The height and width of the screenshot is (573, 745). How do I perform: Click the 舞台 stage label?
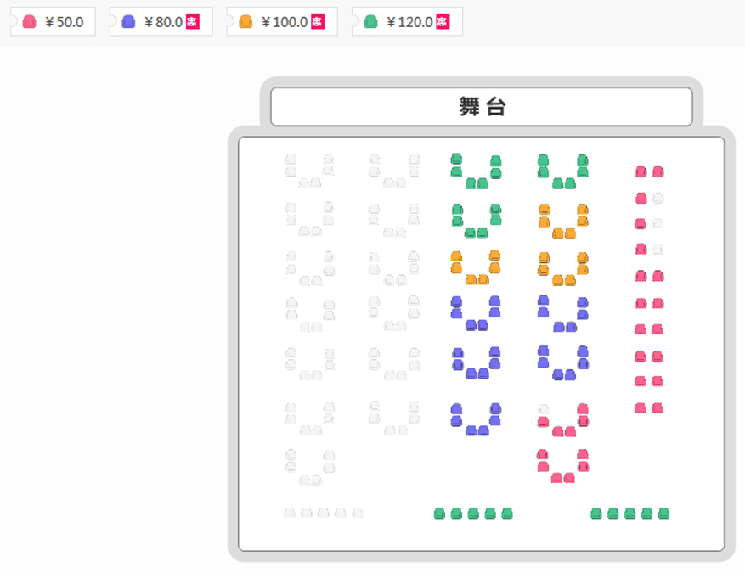point(482,107)
